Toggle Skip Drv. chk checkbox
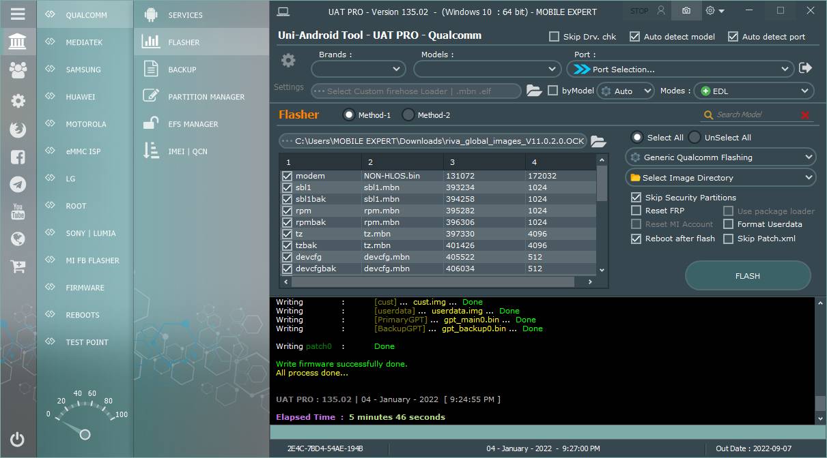The height and width of the screenshot is (458, 827). pyautogui.click(x=555, y=37)
